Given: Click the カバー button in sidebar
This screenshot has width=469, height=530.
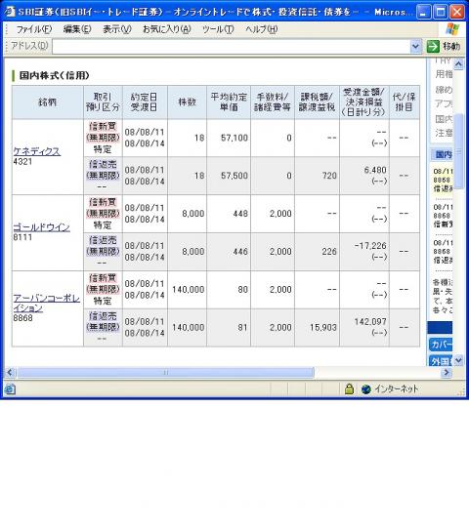Looking at the screenshot, I should (x=441, y=345).
